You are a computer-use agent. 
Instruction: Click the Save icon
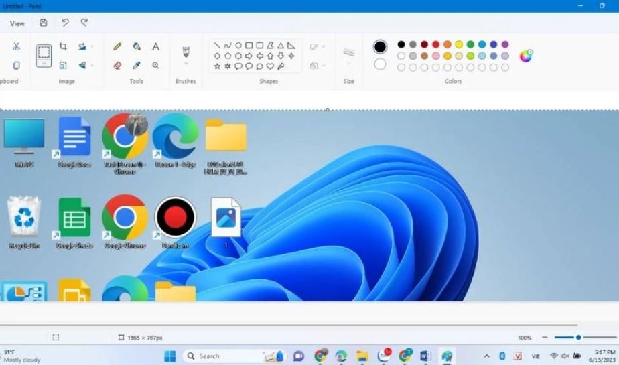pyautogui.click(x=44, y=23)
